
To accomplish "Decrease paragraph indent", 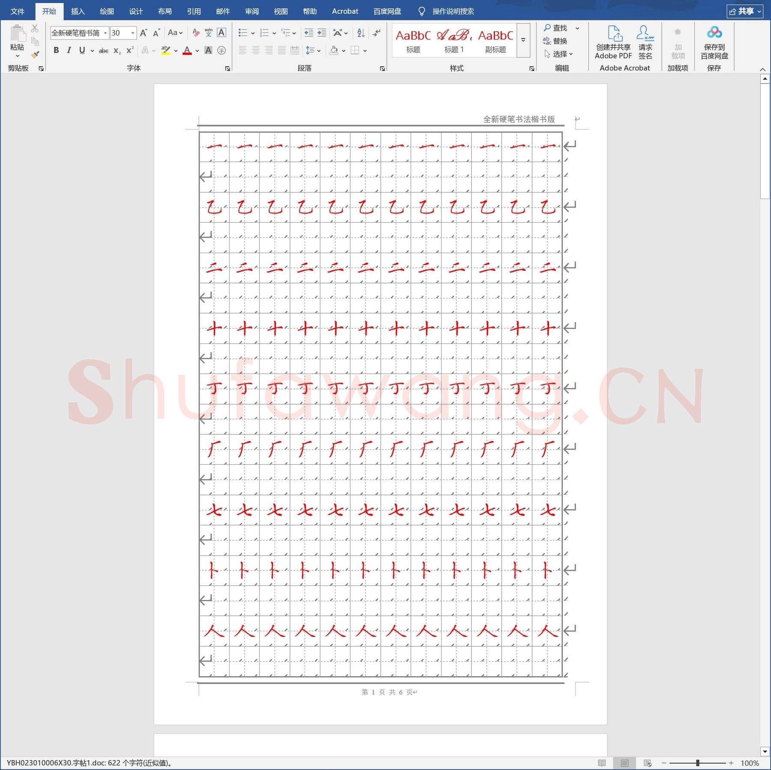I will [308, 33].
